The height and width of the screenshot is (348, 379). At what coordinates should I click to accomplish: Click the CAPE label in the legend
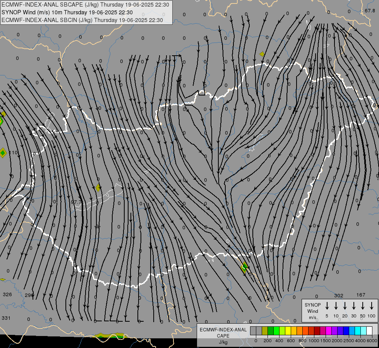223,336
